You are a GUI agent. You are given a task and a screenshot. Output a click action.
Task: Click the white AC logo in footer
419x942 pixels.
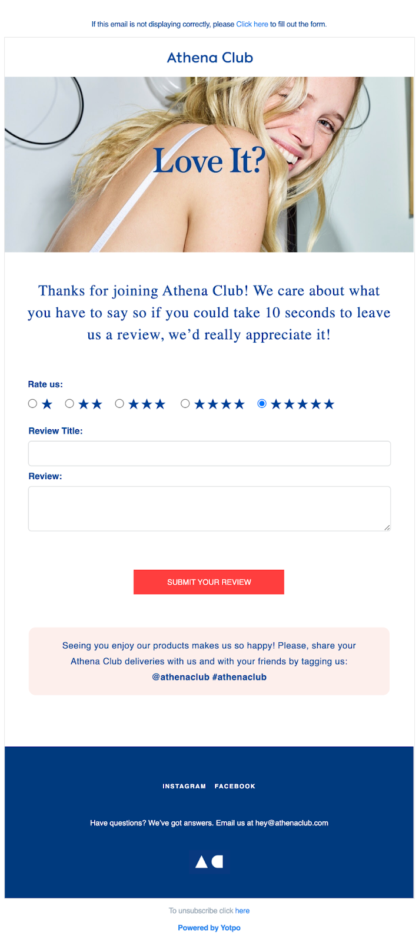[209, 862]
